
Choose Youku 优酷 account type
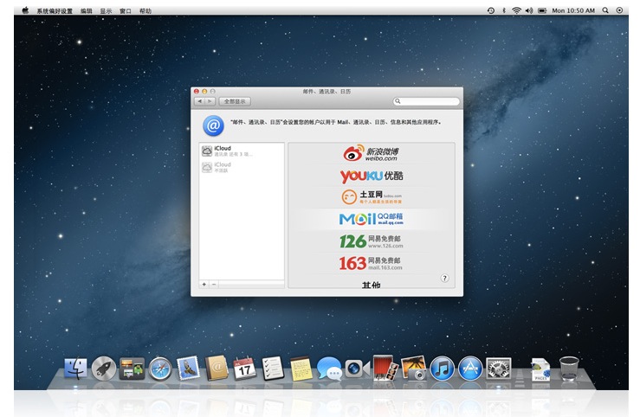click(372, 176)
